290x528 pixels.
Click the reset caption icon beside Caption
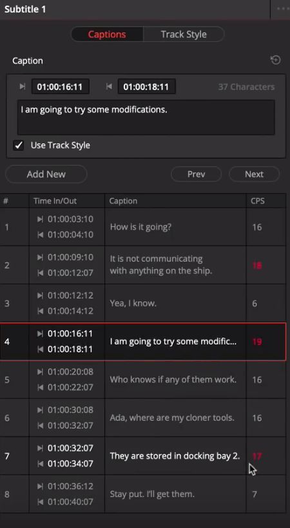(276, 61)
